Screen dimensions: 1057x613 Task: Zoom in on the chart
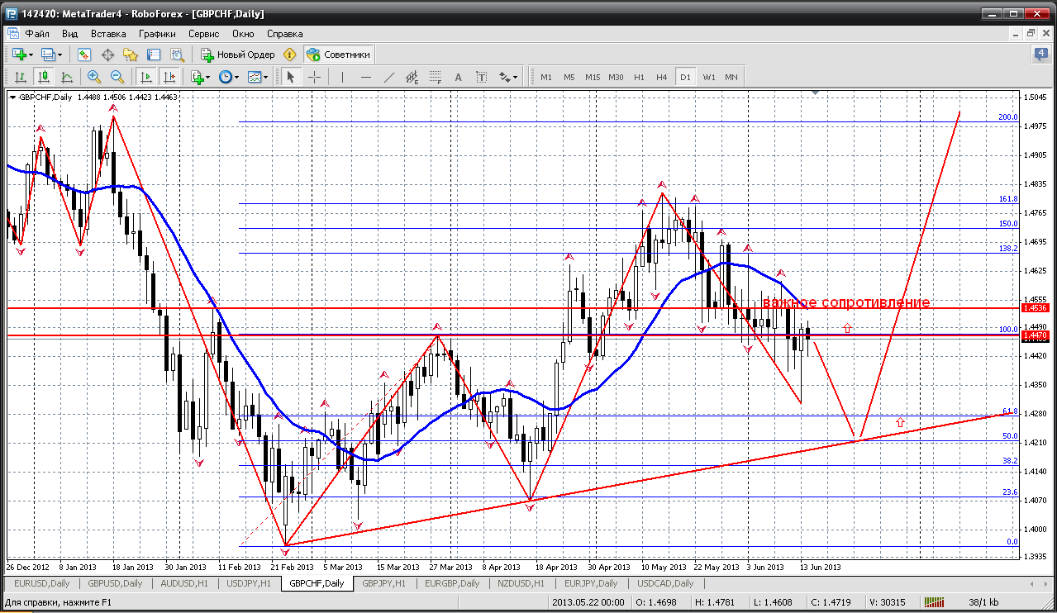pyautogui.click(x=93, y=77)
